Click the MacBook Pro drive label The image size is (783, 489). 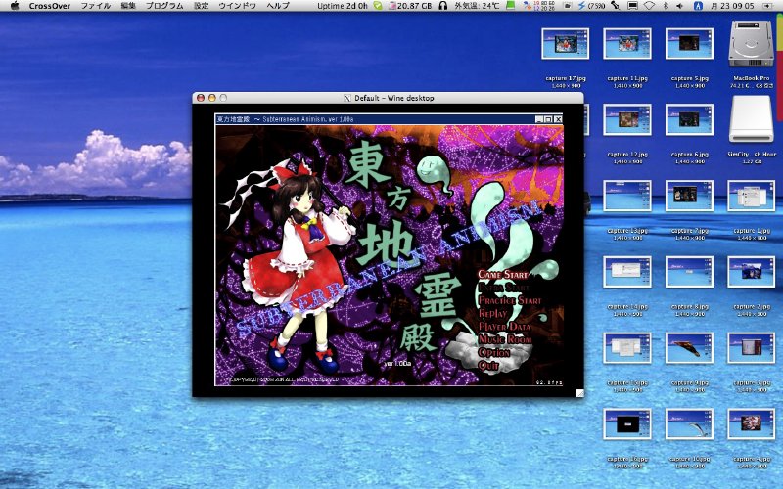click(751, 78)
